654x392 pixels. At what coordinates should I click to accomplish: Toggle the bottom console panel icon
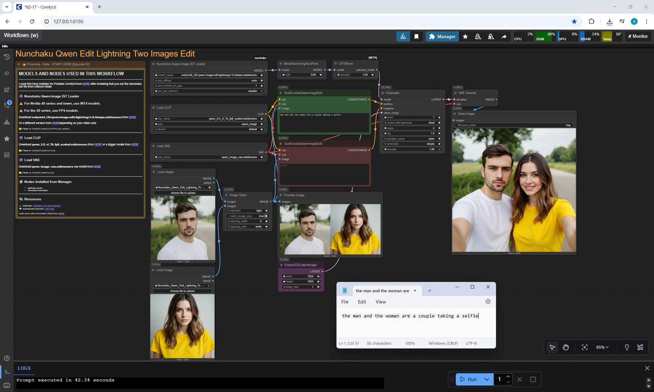pyautogui.click(x=7, y=372)
